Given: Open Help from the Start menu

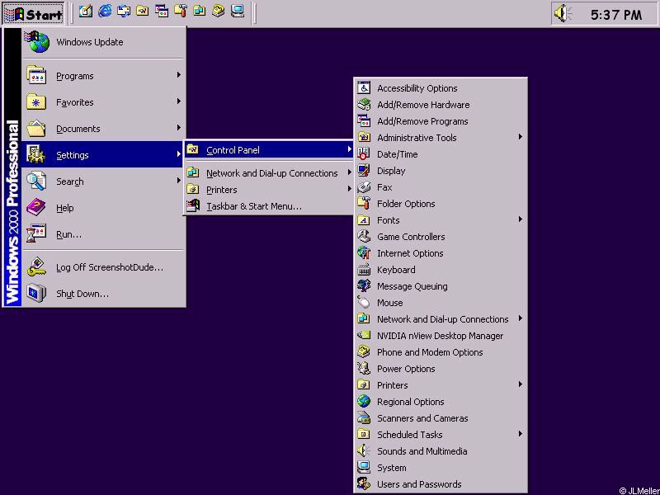Looking at the screenshot, I should (104, 208).
